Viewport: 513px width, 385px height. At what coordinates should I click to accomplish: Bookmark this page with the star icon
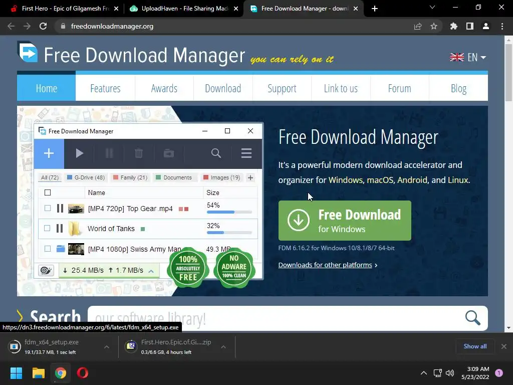point(434,26)
